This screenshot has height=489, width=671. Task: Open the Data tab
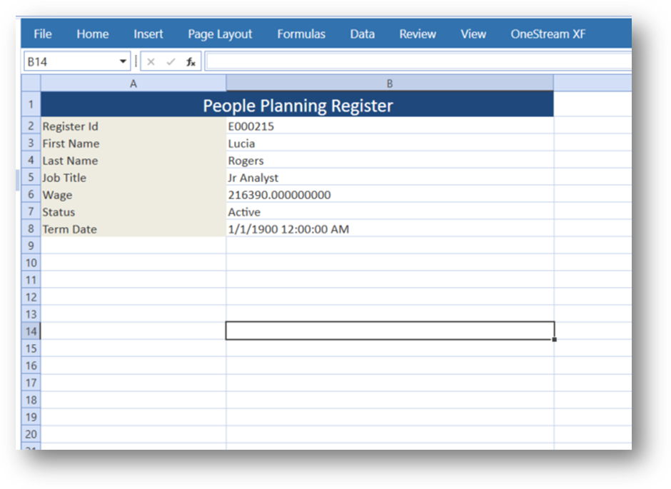(363, 34)
